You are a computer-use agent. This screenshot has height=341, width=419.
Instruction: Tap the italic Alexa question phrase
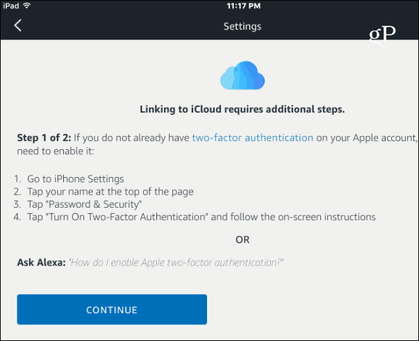tap(176, 263)
